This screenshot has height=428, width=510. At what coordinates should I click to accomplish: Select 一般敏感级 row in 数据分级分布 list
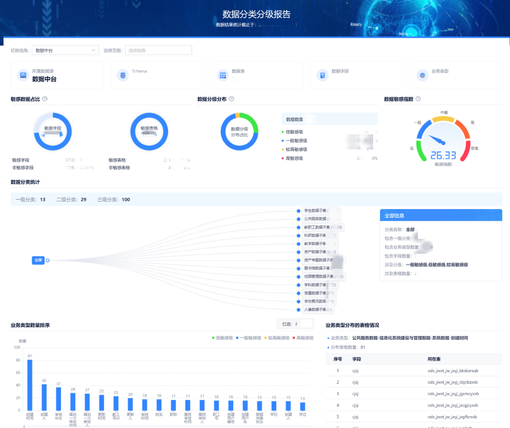(x=330, y=141)
